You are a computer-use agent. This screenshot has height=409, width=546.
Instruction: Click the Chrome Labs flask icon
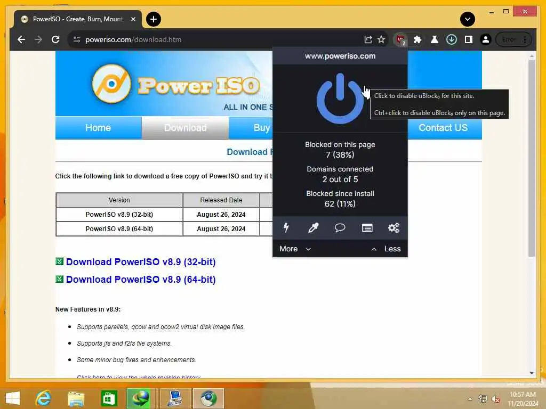pyautogui.click(x=434, y=39)
